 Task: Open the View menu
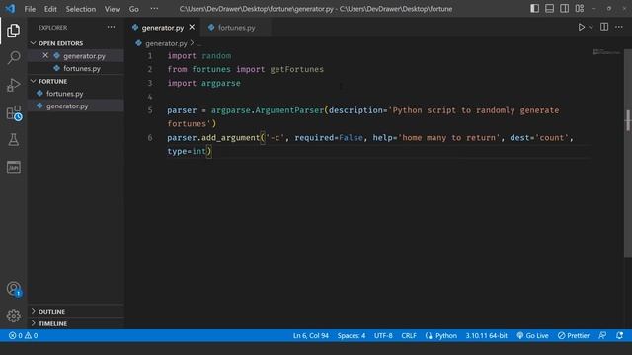pos(113,9)
